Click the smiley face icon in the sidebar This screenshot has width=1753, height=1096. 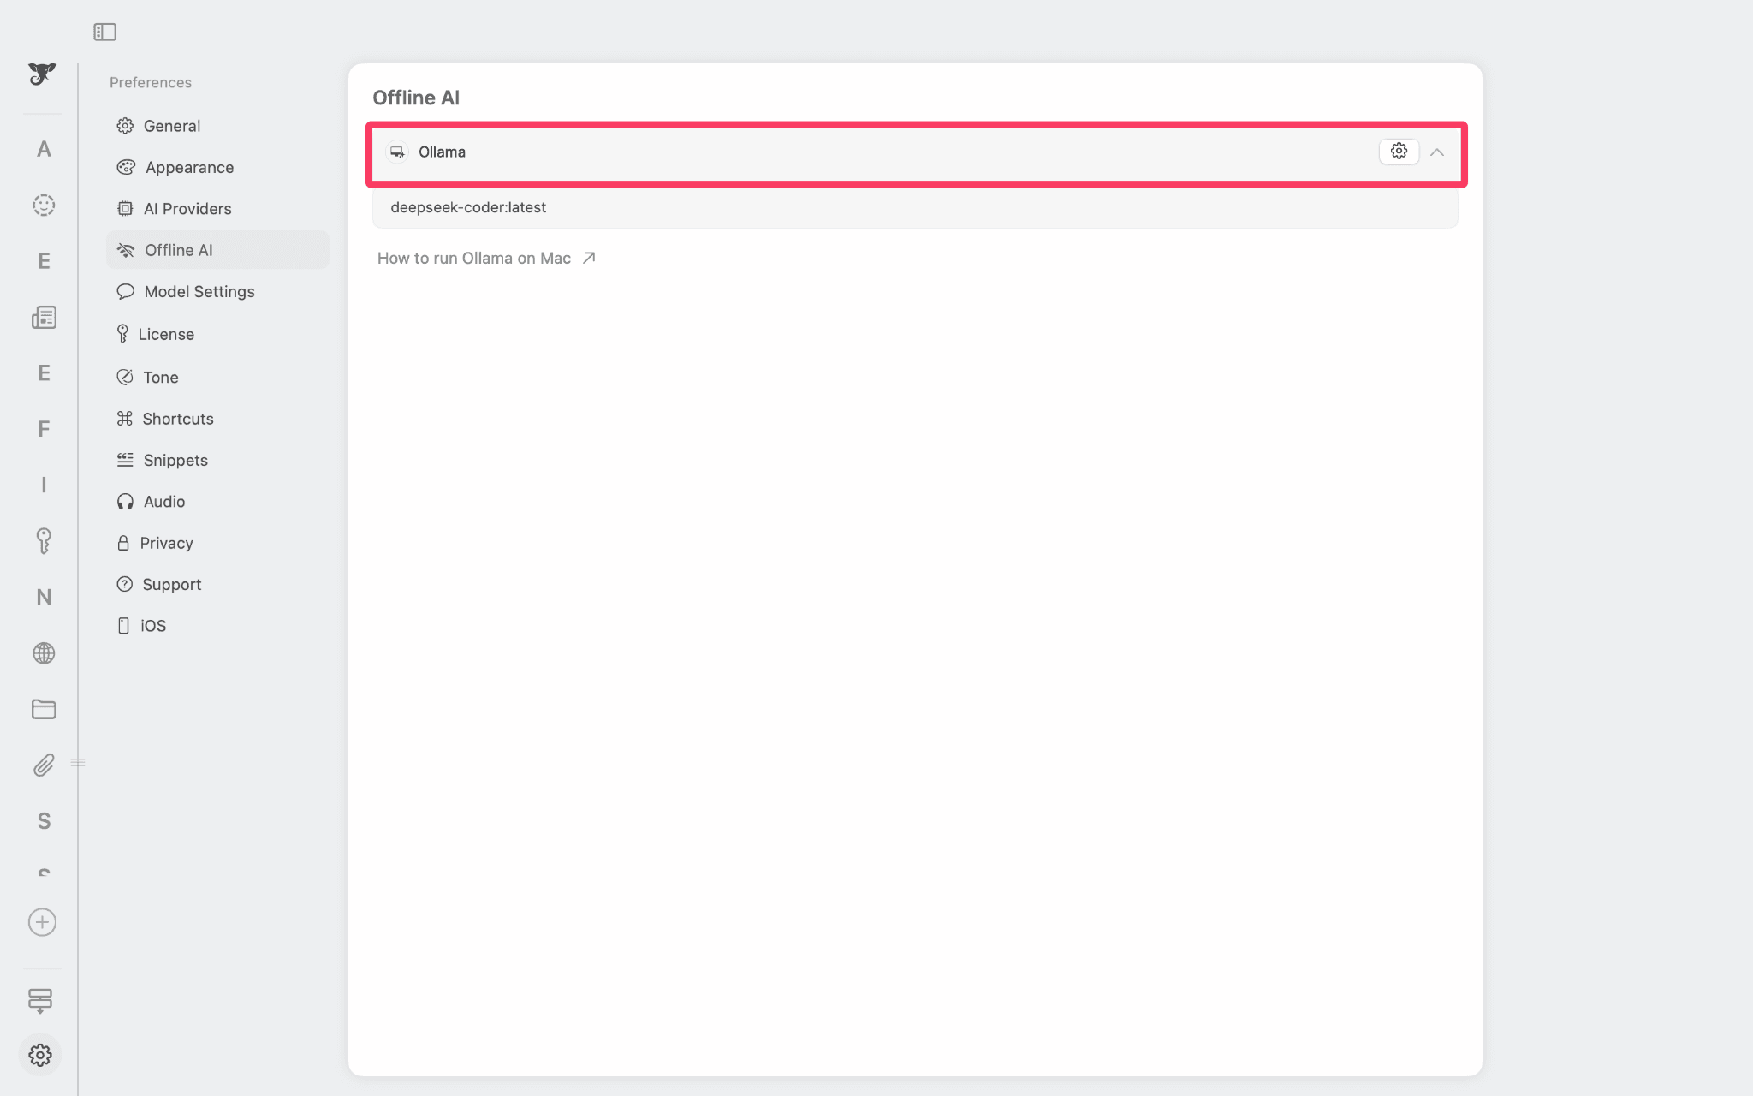43,205
